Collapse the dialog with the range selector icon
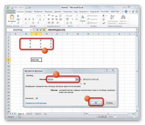The image size is (145, 125). [77, 79]
